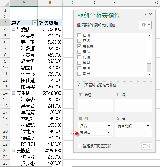Select cell with 陳睿真
160x167 pixels.
[x=24, y=55]
